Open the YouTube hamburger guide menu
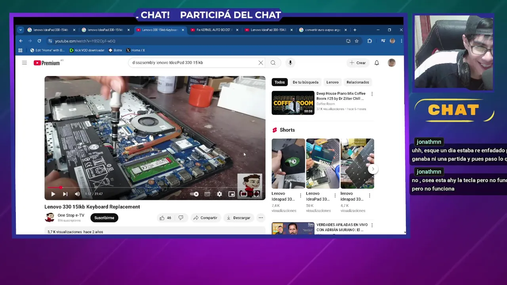This screenshot has width=507, height=285. pyautogui.click(x=25, y=63)
